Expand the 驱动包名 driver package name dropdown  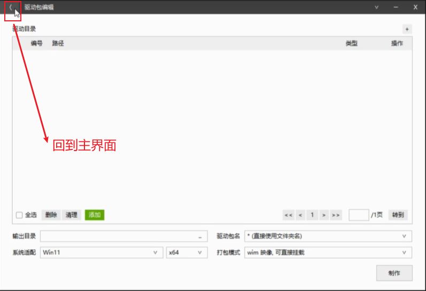(404, 237)
